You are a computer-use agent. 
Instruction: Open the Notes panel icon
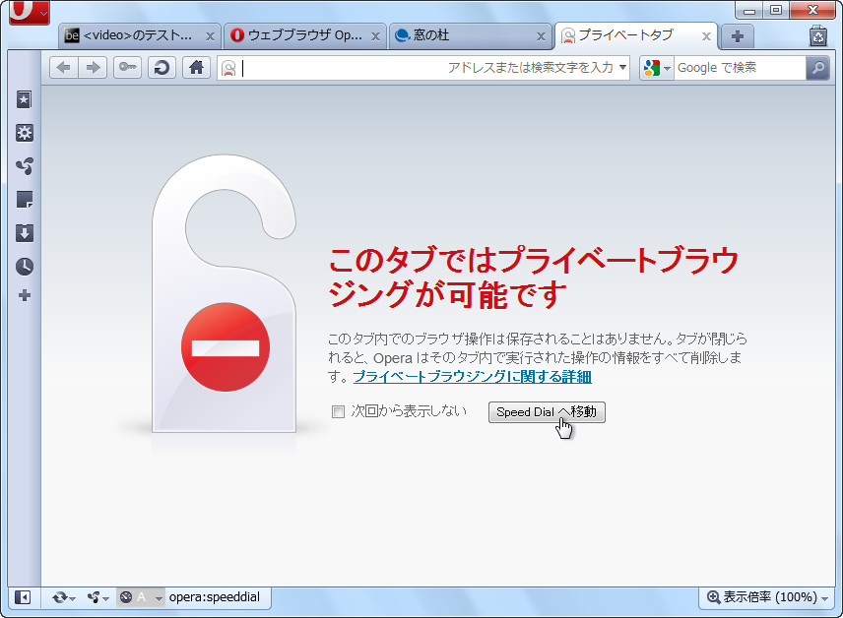[x=25, y=200]
